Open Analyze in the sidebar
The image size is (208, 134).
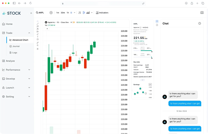8,61
